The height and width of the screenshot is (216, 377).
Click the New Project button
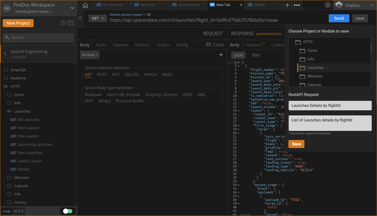point(18,23)
